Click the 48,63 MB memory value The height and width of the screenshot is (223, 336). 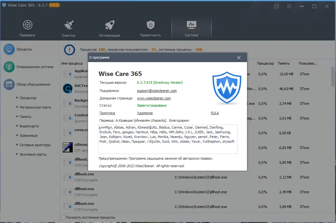coord(286,89)
